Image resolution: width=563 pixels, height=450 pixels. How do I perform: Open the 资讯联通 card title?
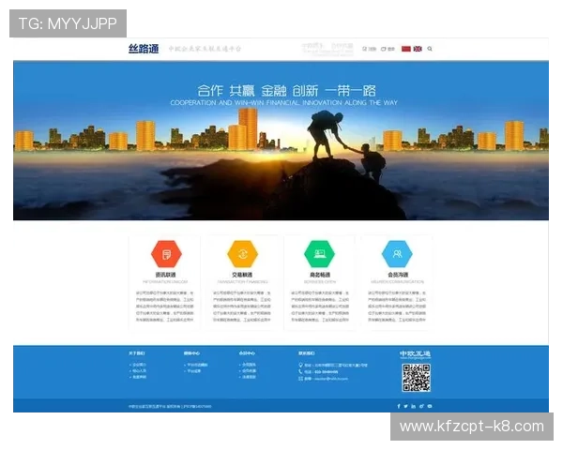pyautogui.click(x=165, y=275)
